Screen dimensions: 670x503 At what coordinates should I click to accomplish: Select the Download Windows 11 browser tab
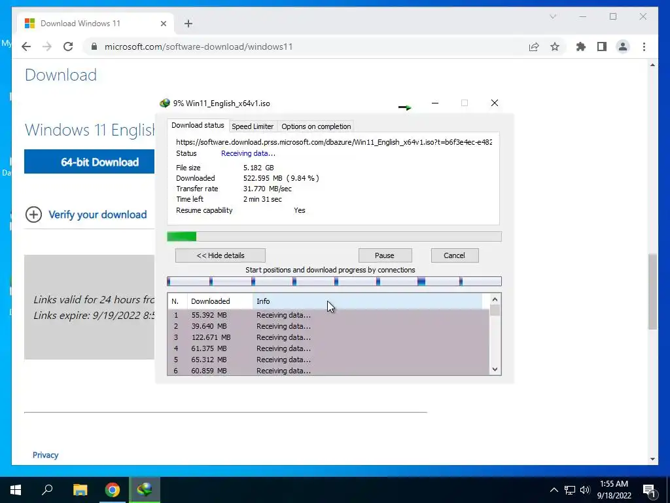96,24
